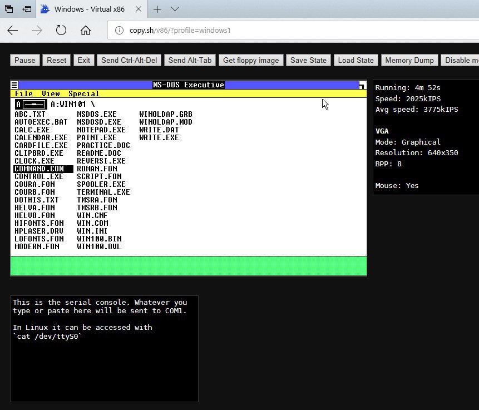Click the Save State button
This screenshot has height=410, width=479.
point(309,60)
